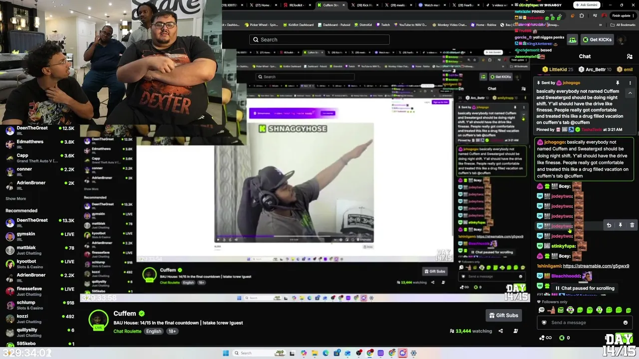The height and width of the screenshot is (359, 639).
Task: Switch to the (28) FearBu tab
Action: 466,5
